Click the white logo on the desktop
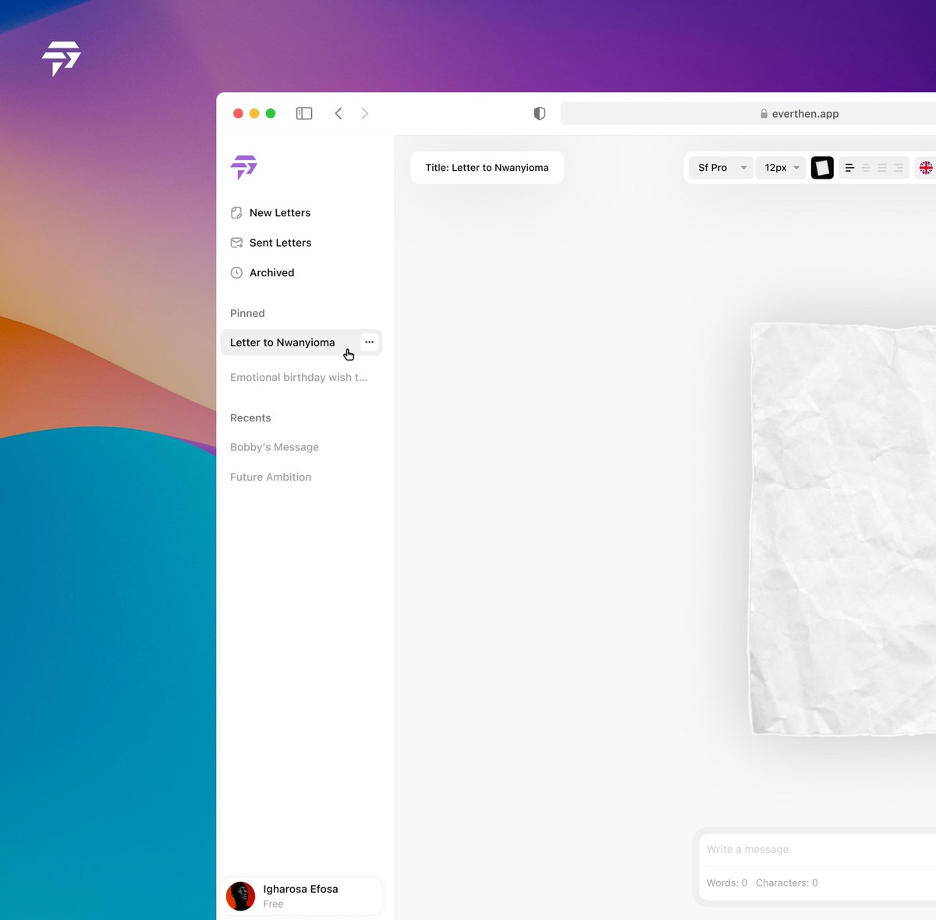 (x=61, y=59)
